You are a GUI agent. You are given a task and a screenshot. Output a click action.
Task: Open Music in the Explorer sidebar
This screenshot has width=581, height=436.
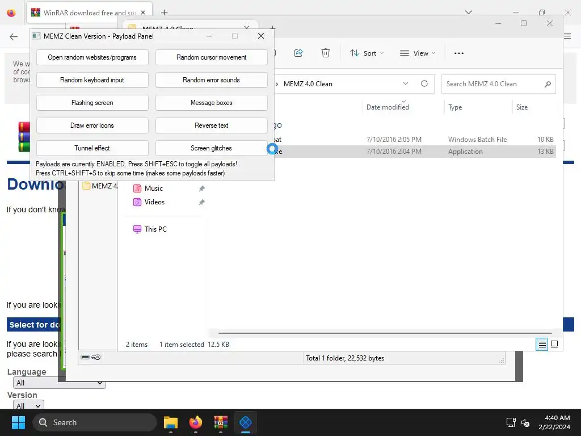click(153, 188)
